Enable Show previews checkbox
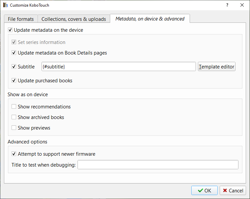This screenshot has width=250, height=199. pos(14,128)
